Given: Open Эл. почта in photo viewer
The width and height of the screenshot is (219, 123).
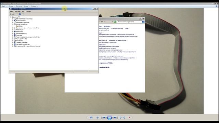Looking at the screenshot, I should (x=19, y=6).
